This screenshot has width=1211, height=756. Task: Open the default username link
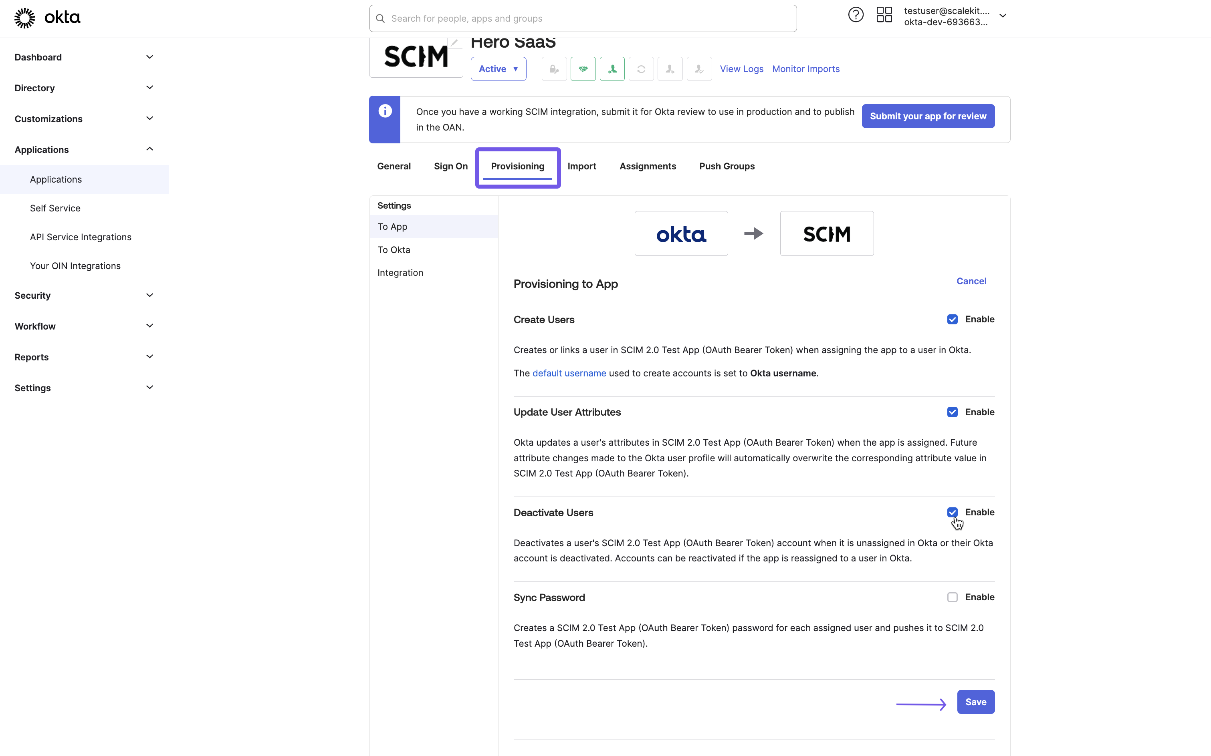(569, 373)
